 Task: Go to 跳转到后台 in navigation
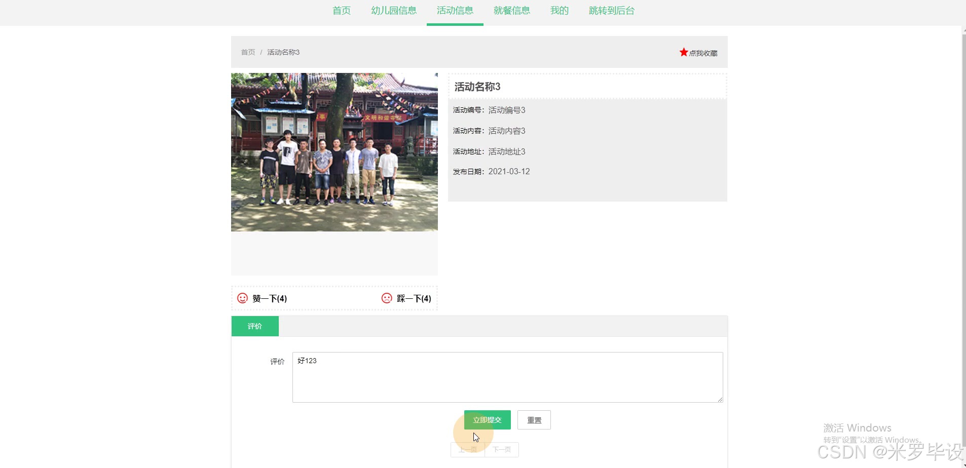click(x=612, y=11)
